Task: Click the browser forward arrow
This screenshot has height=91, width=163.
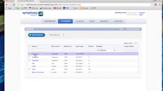Action: point(10,5)
